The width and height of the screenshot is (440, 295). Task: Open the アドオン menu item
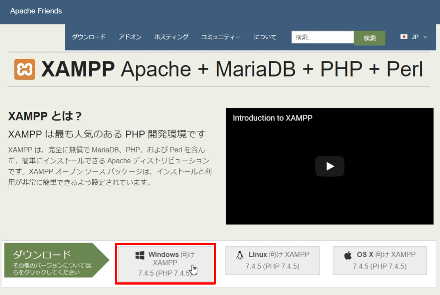130,37
